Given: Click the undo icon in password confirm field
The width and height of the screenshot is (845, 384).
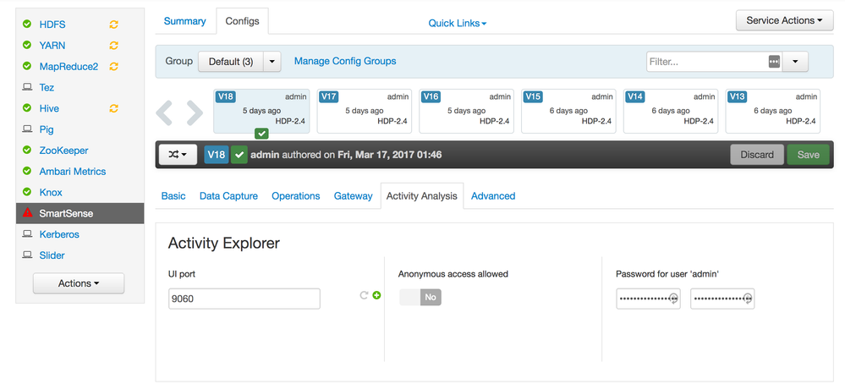Looking at the screenshot, I should point(748,299).
